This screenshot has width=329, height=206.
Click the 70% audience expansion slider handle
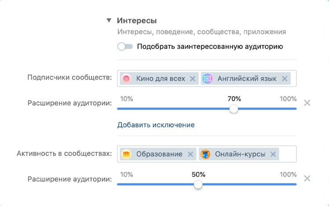234,109
